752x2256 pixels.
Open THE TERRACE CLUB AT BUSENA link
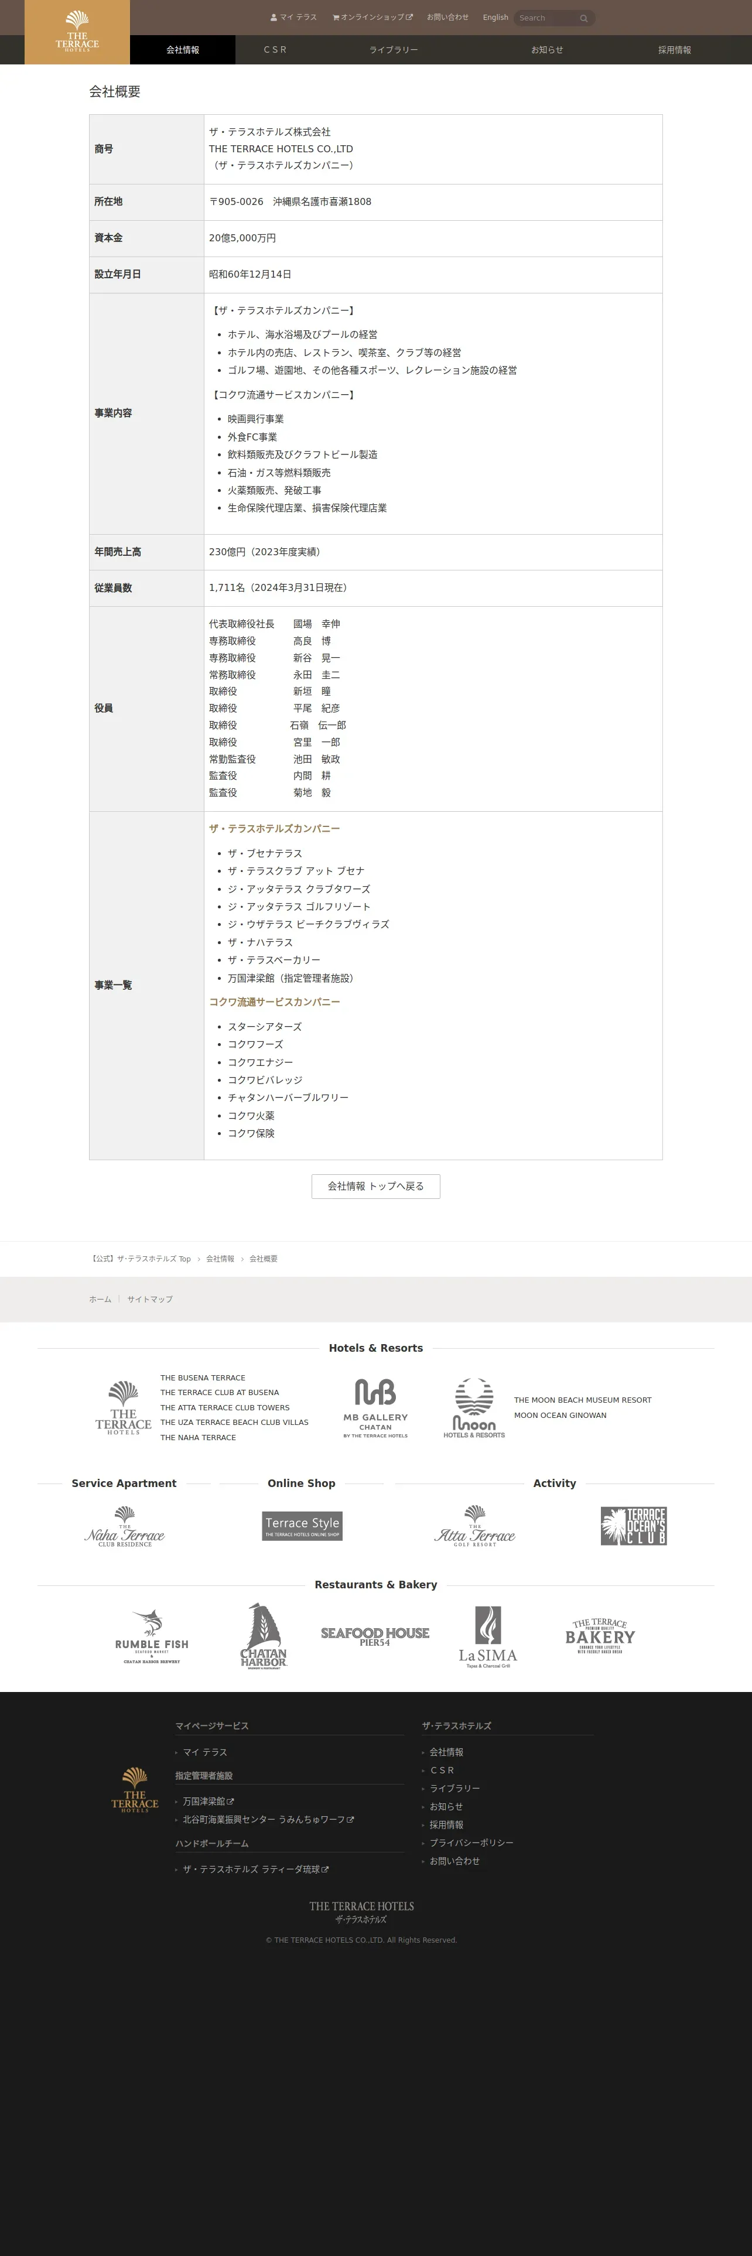pos(220,1393)
